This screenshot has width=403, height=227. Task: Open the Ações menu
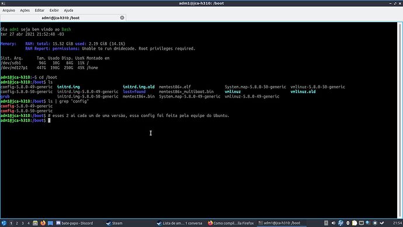click(x=25, y=11)
